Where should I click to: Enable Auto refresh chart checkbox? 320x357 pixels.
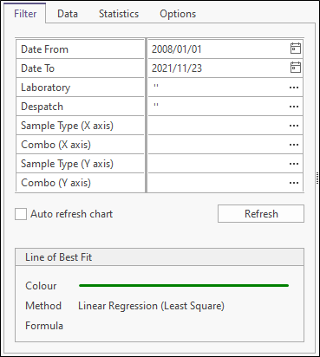pos(21,214)
